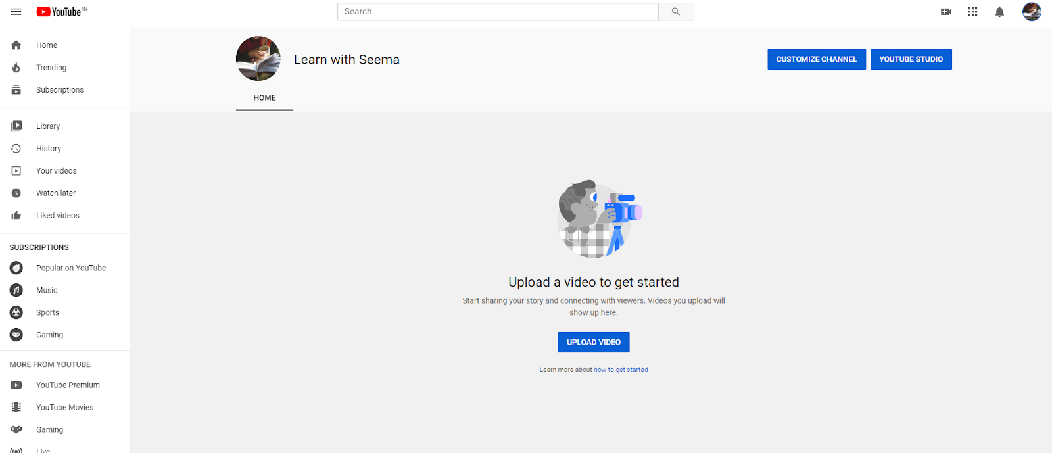Click Gaming controller icon under More from YouTube
This screenshot has height=453, width=1052.
[x=16, y=430]
